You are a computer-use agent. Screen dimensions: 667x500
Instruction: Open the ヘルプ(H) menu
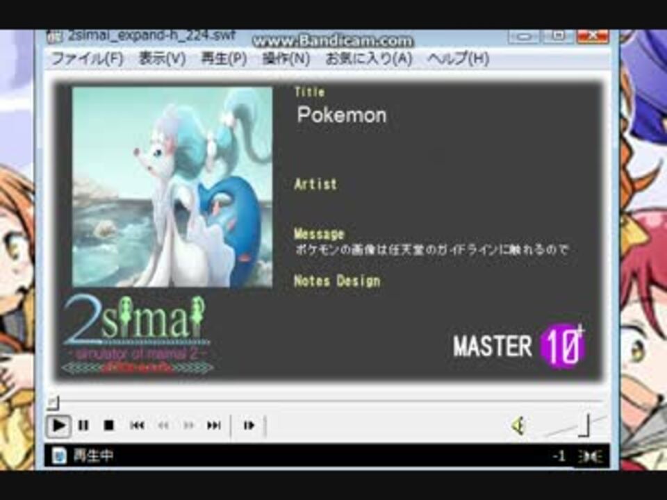(458, 58)
